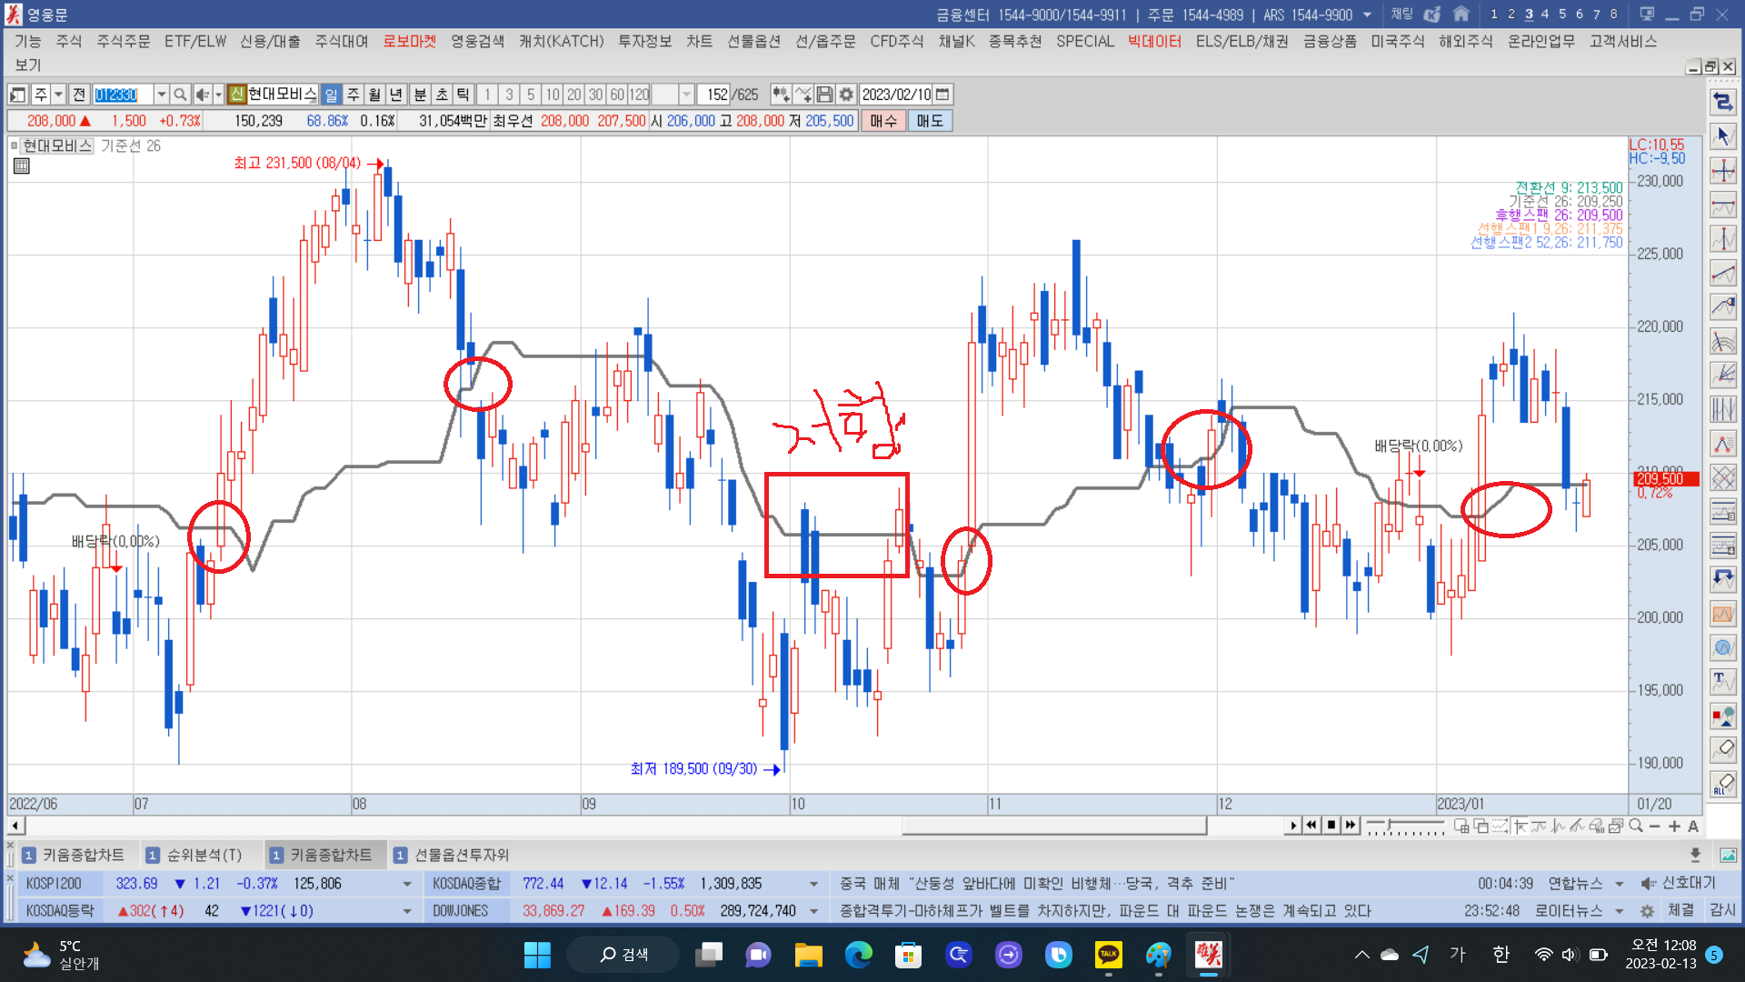Click the 매수 buy button

[x=882, y=121]
